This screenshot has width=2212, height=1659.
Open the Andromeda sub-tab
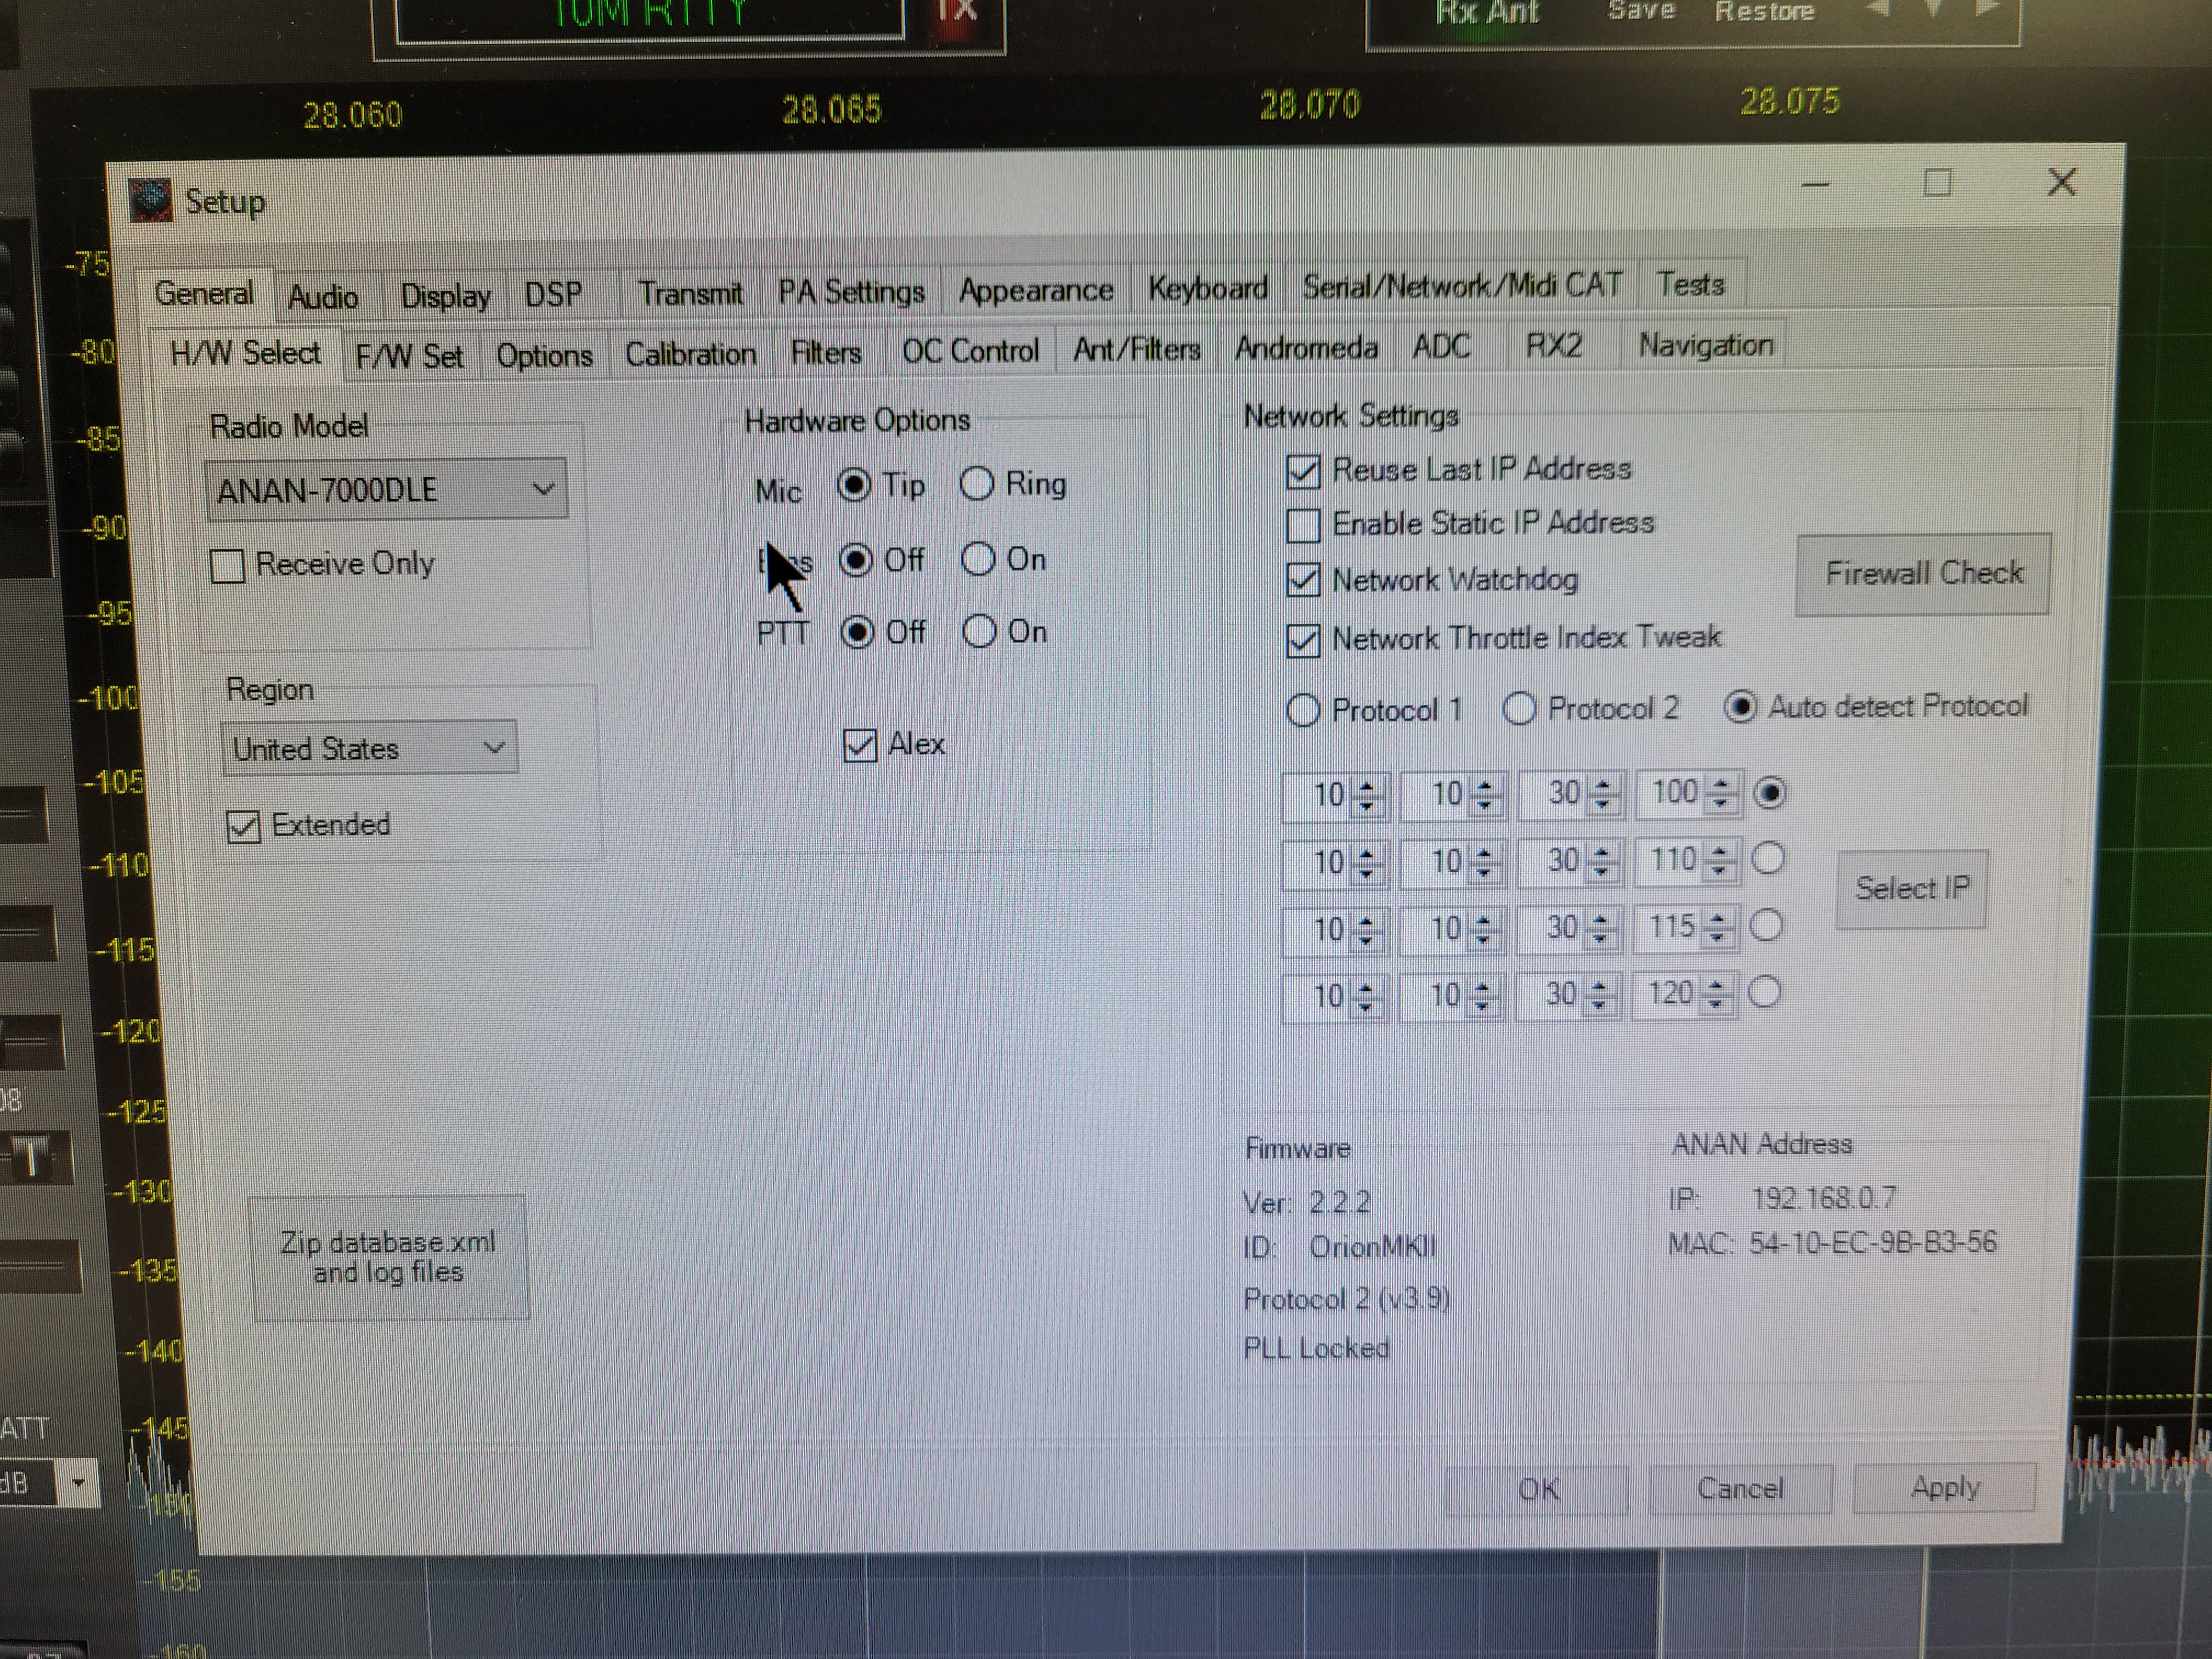(x=1305, y=348)
